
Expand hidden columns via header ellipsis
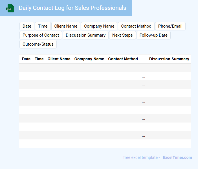tap(144, 59)
